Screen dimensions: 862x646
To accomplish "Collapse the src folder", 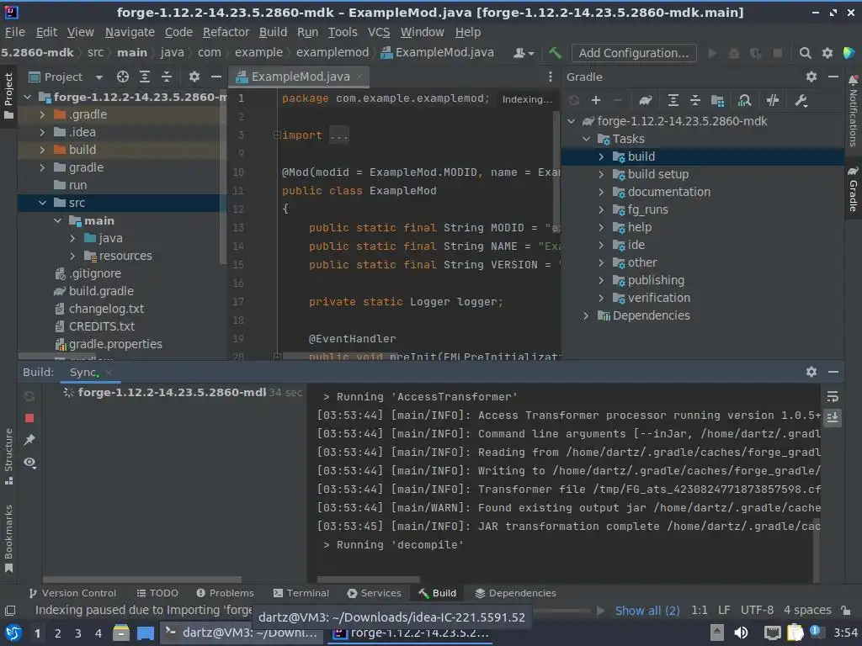I will [42, 203].
